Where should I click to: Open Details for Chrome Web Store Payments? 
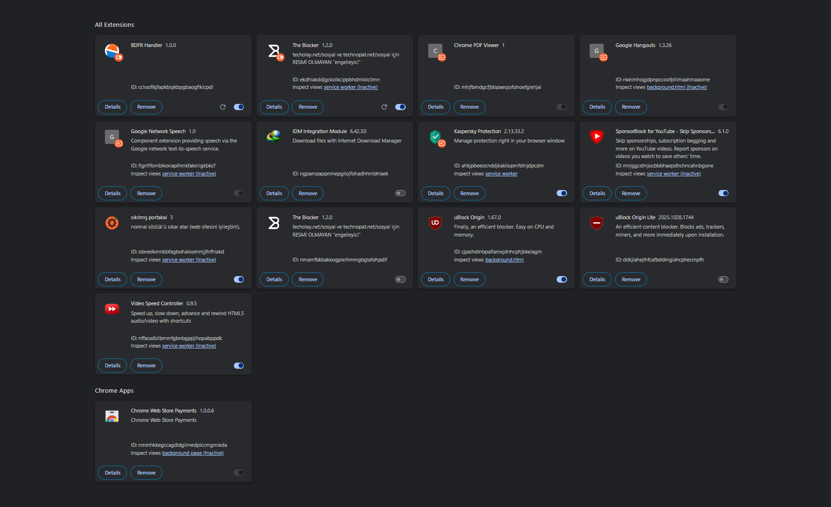click(112, 473)
